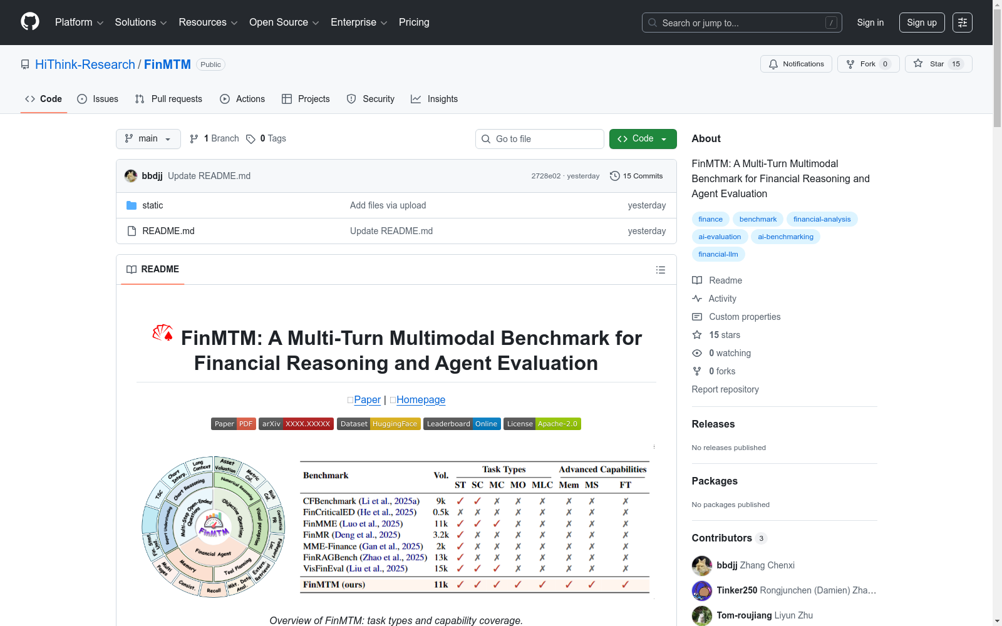Click the Leaderboard Online badge
This screenshot has height=626, width=1002.
click(462, 424)
